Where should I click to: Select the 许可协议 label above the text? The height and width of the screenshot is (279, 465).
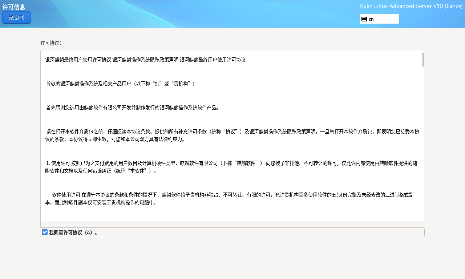pyautogui.click(x=51, y=43)
